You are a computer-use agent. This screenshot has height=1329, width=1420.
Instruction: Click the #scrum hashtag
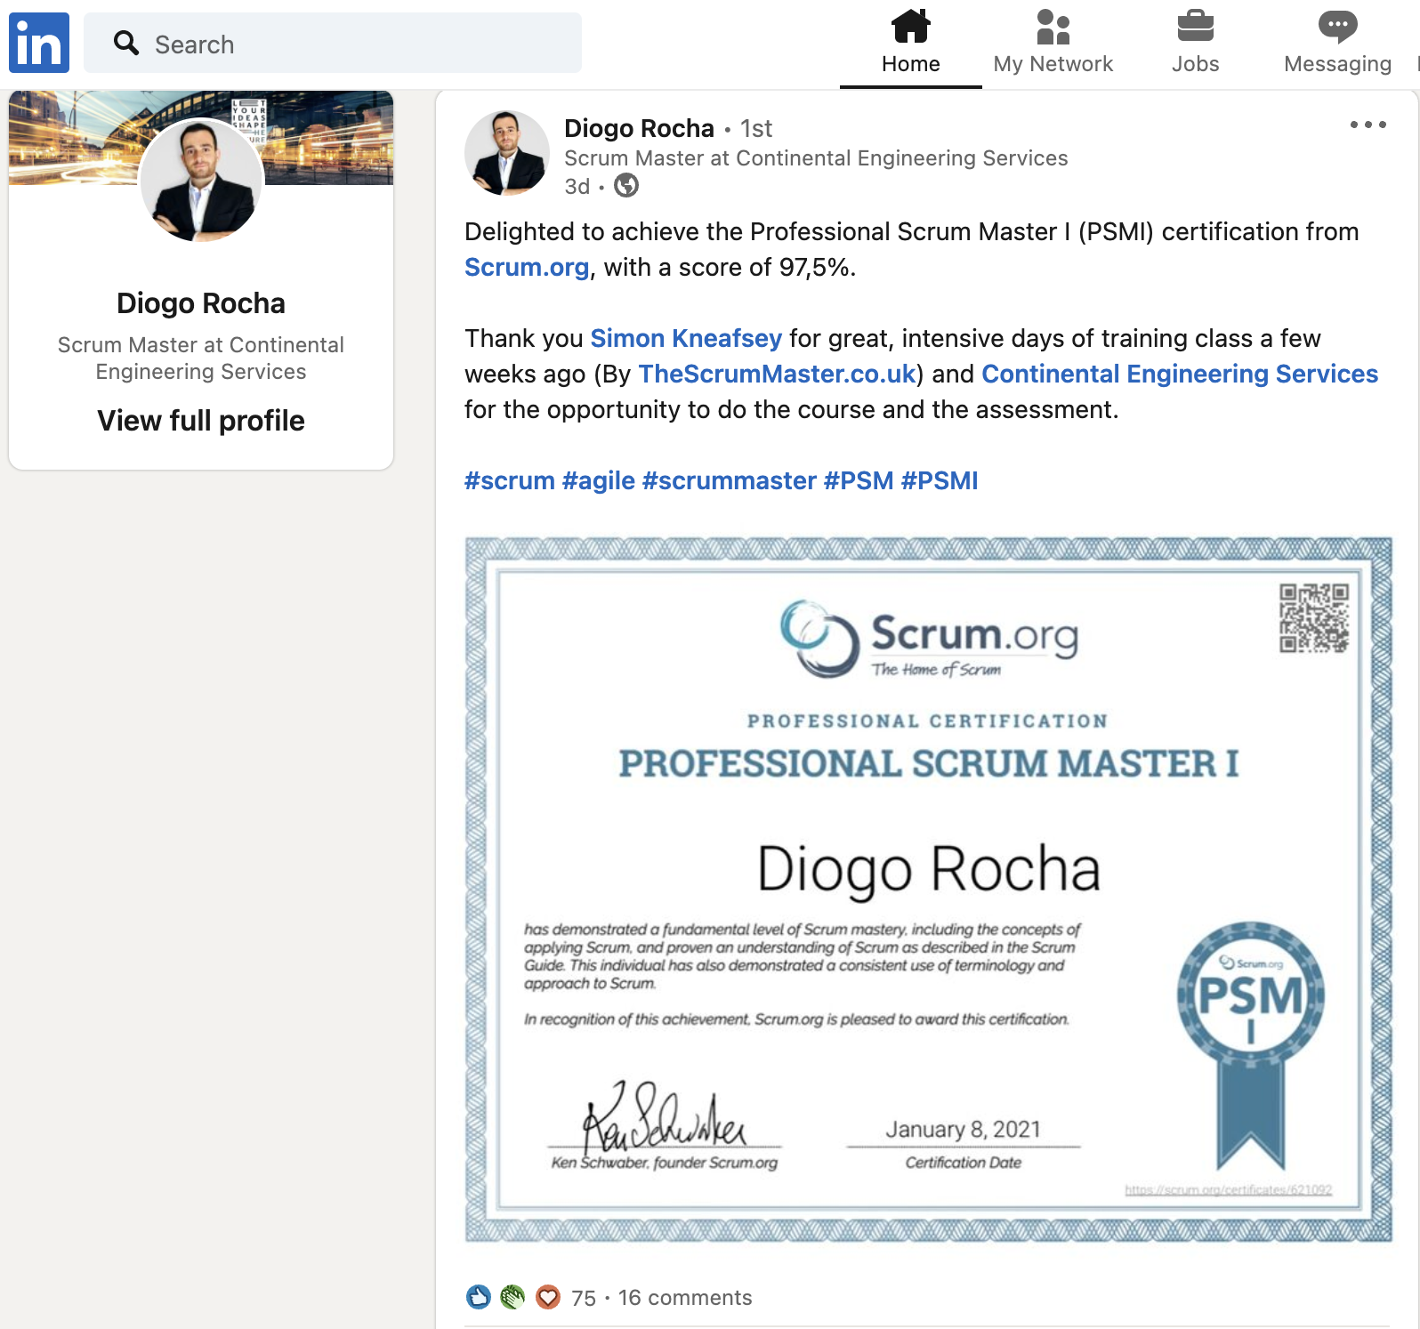coord(510,480)
